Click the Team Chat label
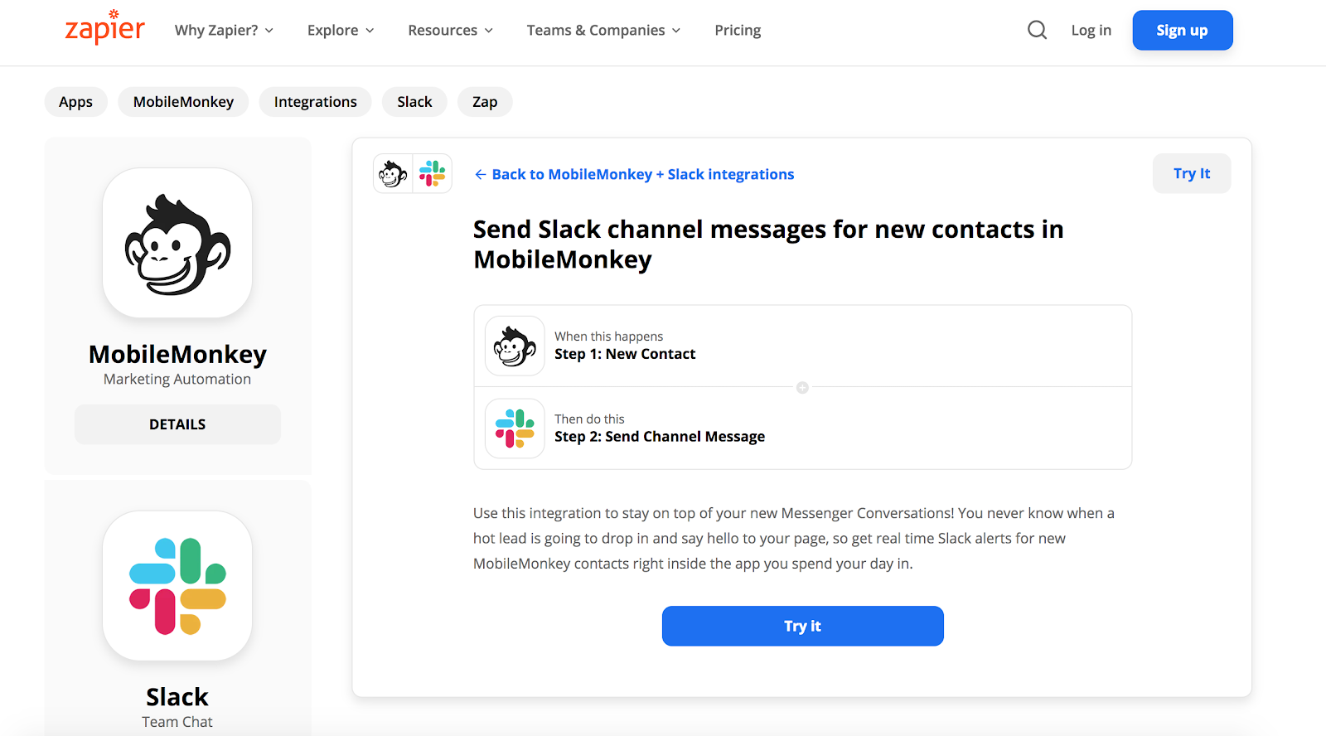Screen dimensions: 1326x736 click(177, 722)
